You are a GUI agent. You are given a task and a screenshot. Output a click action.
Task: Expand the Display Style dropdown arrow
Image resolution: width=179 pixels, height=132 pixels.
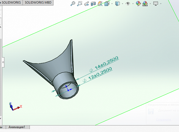click(123, 4)
